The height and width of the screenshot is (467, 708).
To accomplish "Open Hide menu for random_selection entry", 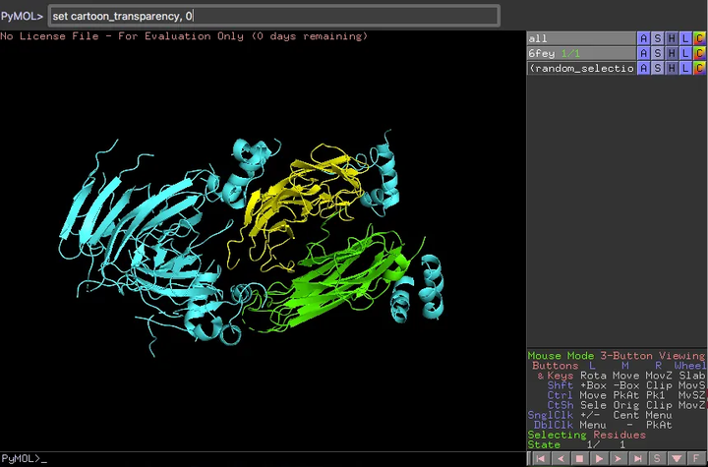I will tap(672, 68).
